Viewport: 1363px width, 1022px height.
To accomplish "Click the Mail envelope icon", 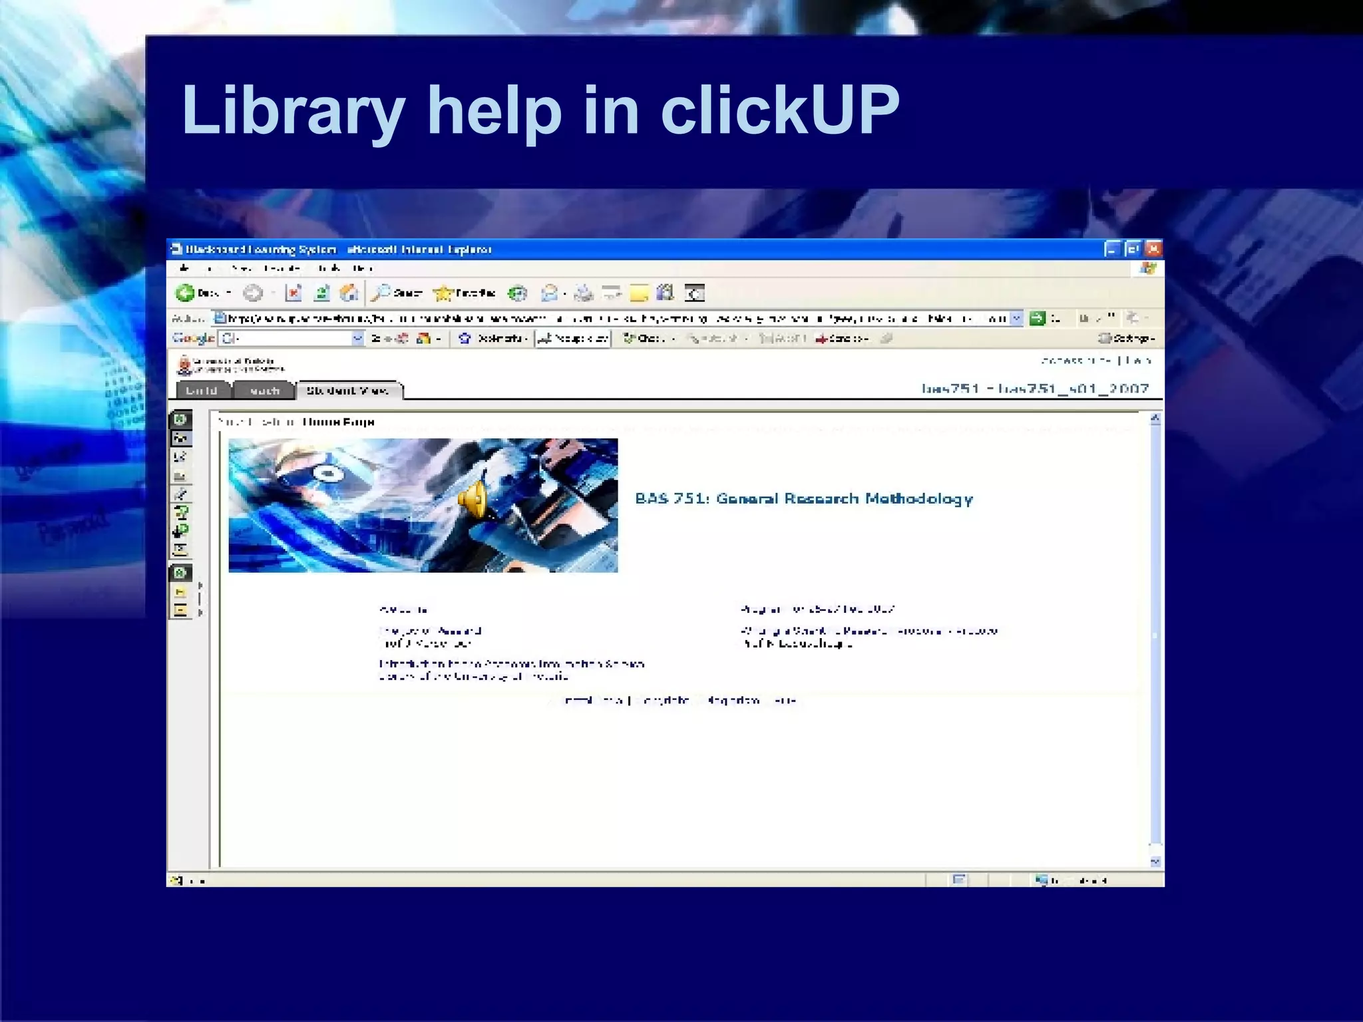I will pos(549,293).
